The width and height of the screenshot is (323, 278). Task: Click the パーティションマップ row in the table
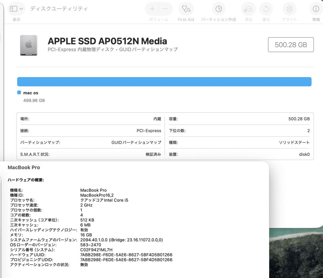(x=90, y=142)
